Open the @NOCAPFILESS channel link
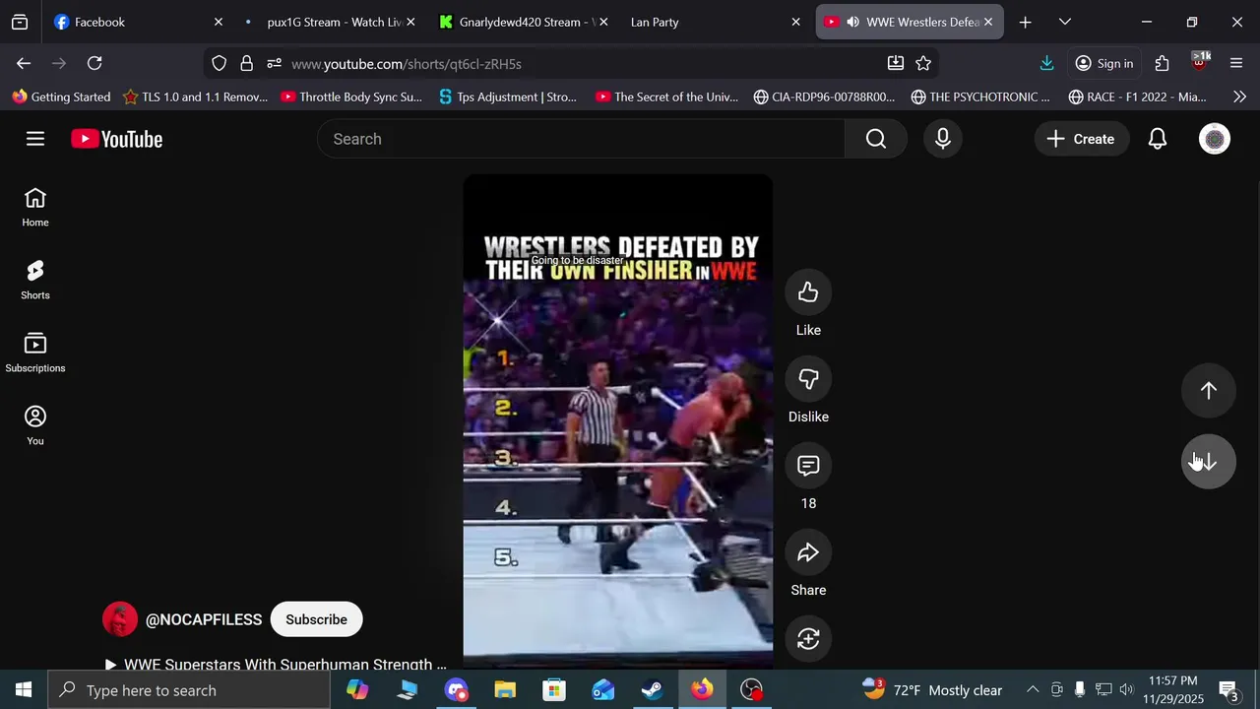Screen dimensions: 1260x709 [204, 619]
